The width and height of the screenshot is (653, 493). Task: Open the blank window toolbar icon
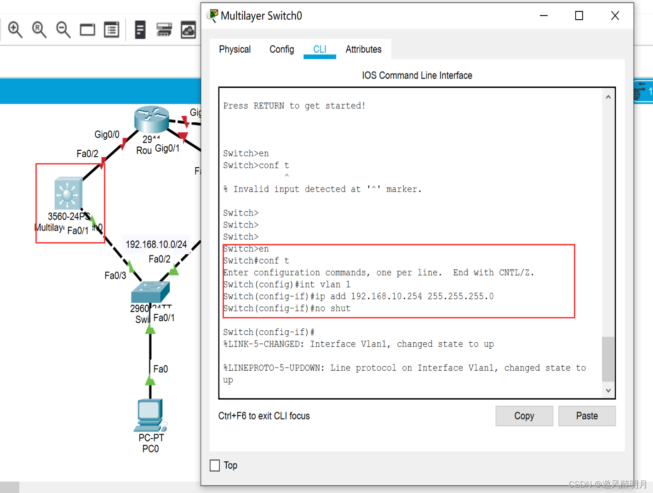[x=87, y=30]
